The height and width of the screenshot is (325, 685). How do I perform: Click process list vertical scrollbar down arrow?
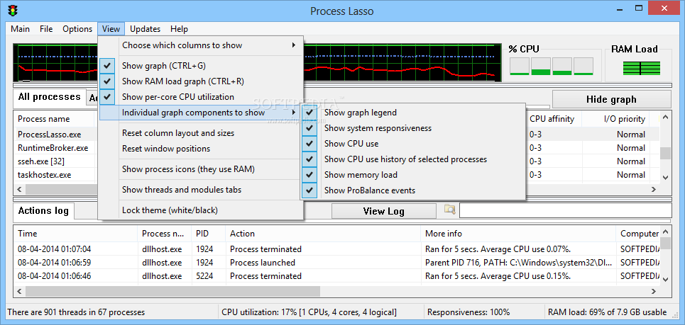pyautogui.click(x=665, y=177)
